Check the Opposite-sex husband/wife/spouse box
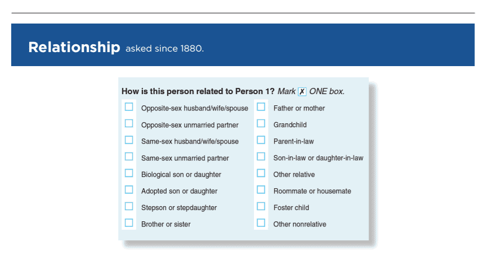This screenshot has height=260, width=490. point(129,106)
